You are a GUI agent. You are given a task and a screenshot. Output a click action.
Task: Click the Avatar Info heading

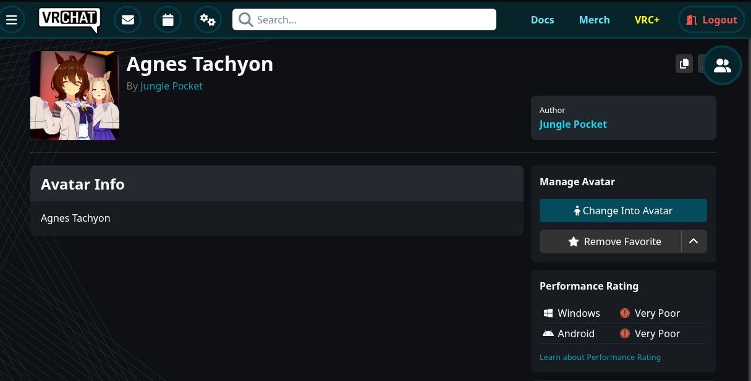tap(83, 184)
